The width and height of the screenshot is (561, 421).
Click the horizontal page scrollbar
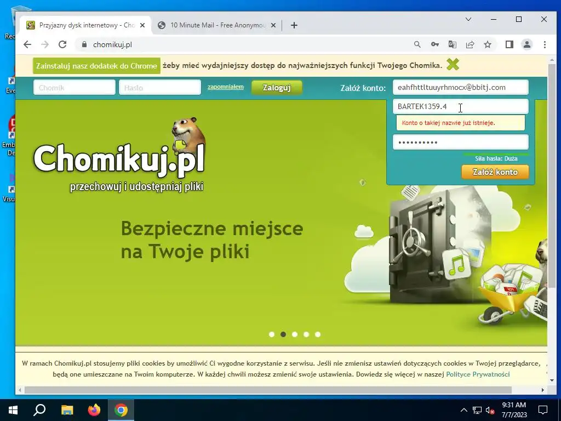[267, 390]
